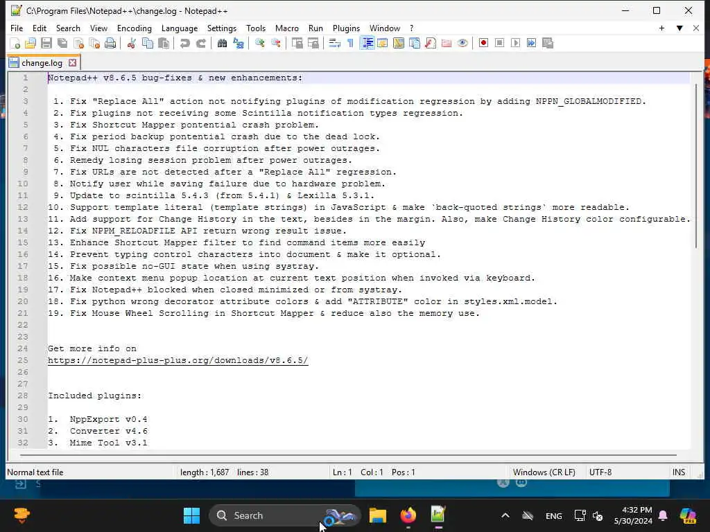
Task: Open the Run menu
Action: [x=315, y=28]
